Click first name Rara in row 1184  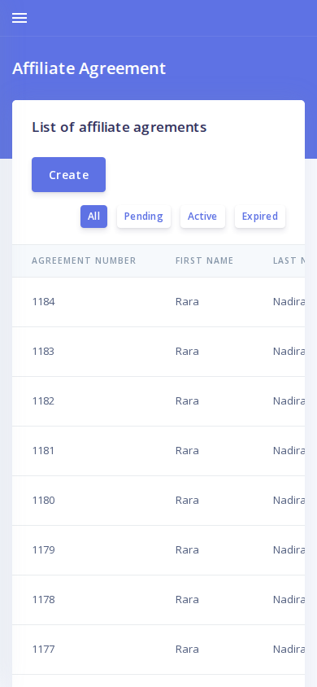[187, 302]
